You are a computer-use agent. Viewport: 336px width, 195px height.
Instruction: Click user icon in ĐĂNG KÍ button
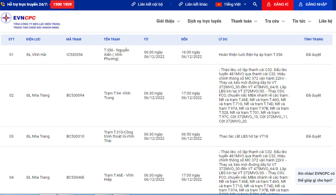269,5
